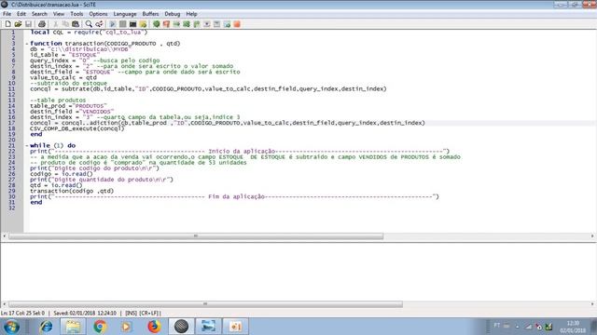Click the editor scrollbar right arrow
This screenshot has height=335, width=597.
click(x=592, y=236)
